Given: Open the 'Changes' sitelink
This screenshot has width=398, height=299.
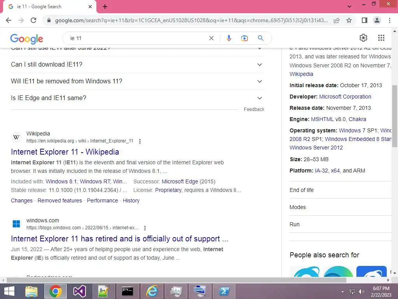Looking at the screenshot, I should (x=22, y=201).
